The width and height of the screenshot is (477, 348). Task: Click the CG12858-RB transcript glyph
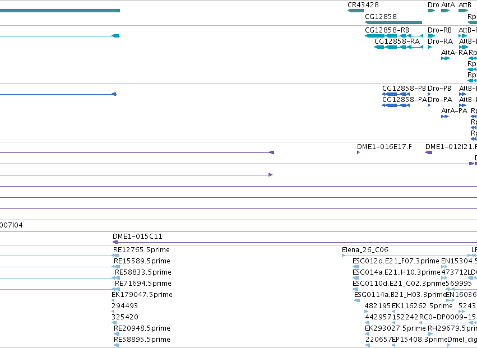[394, 36]
